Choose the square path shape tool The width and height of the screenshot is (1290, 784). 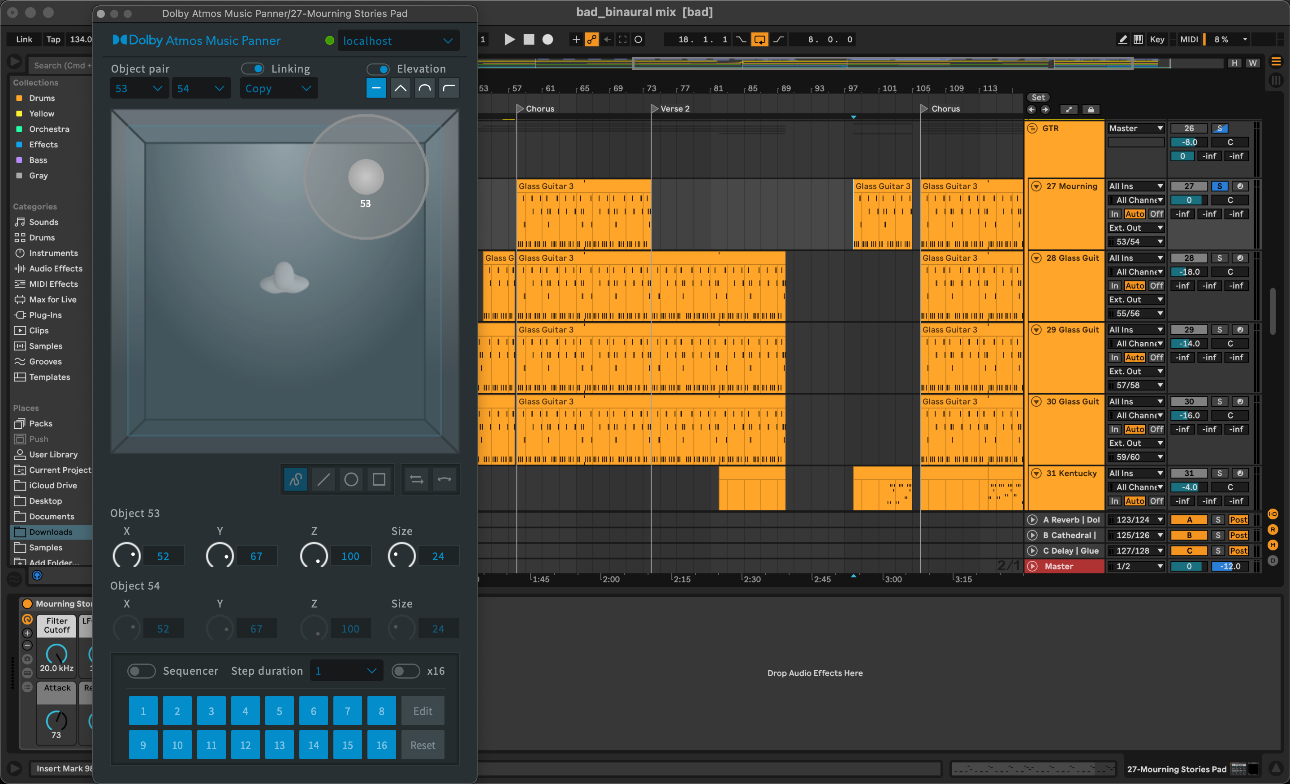tap(379, 479)
